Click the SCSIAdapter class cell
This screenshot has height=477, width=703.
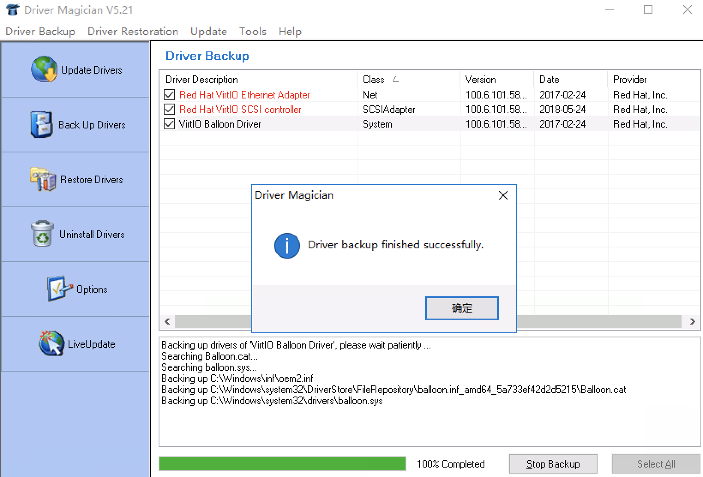[389, 109]
